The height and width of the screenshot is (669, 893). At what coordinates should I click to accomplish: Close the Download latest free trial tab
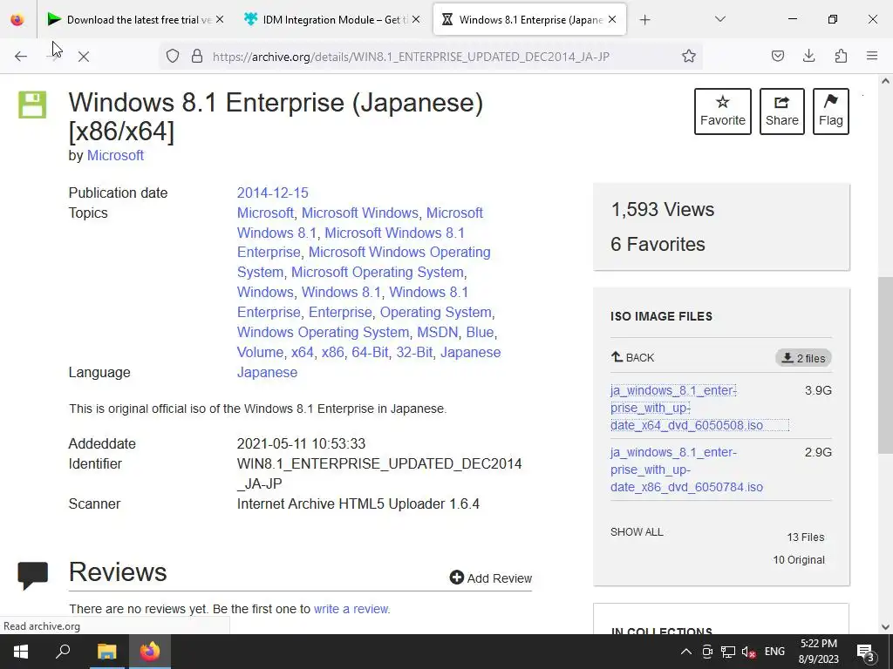(x=220, y=20)
